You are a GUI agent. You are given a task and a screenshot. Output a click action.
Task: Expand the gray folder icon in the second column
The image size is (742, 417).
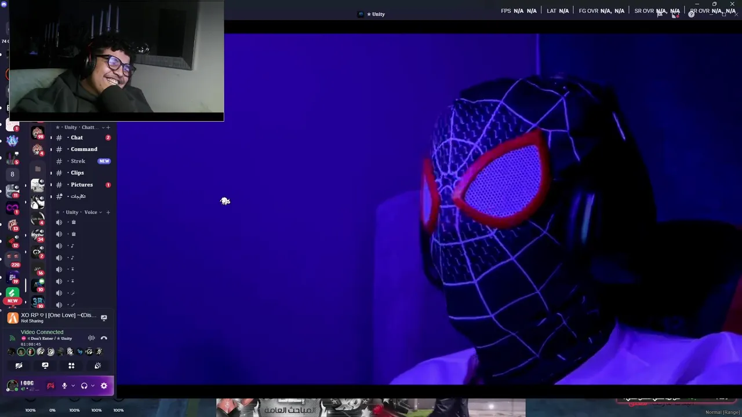(38, 169)
